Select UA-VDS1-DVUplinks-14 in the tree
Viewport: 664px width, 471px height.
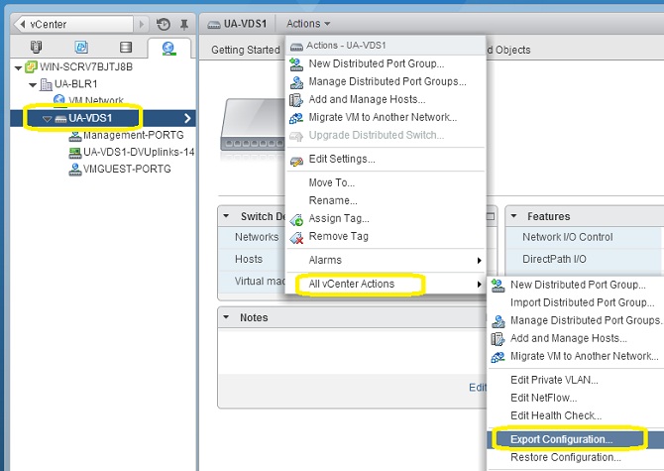[x=139, y=152]
